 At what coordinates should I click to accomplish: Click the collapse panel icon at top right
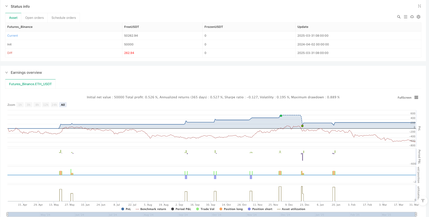click(x=419, y=6)
